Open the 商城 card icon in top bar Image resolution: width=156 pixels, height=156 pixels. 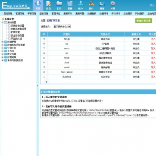point(102,3)
